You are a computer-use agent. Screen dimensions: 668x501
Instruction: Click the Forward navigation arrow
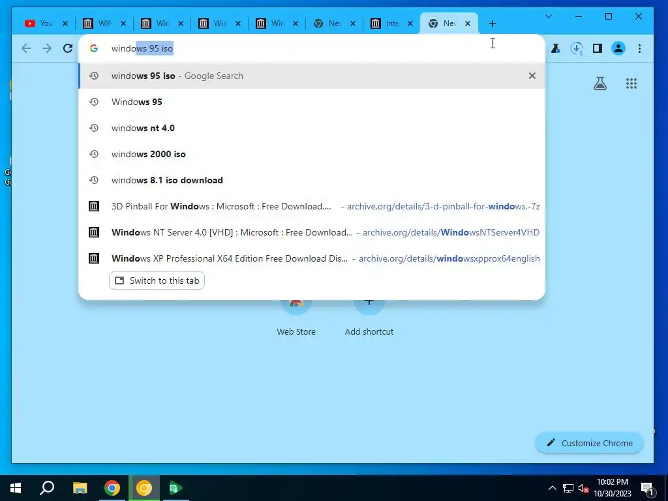(47, 48)
